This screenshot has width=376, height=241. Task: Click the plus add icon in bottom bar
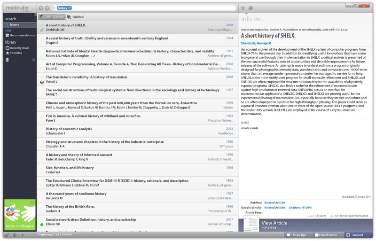[x=22, y=235]
